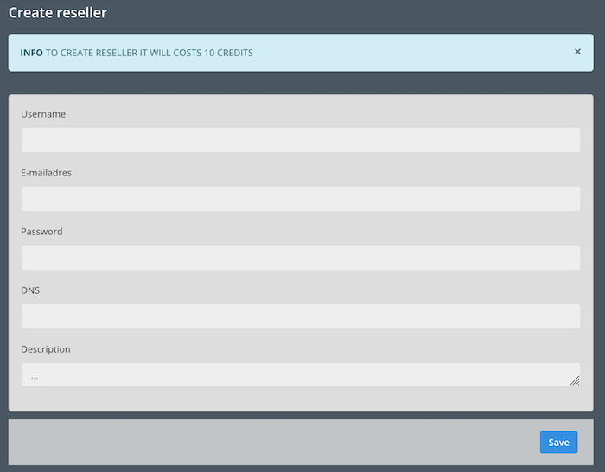Viewport: 605px width, 472px height.
Task: Click the empty footer bar left of Save
Action: [x=259, y=442]
